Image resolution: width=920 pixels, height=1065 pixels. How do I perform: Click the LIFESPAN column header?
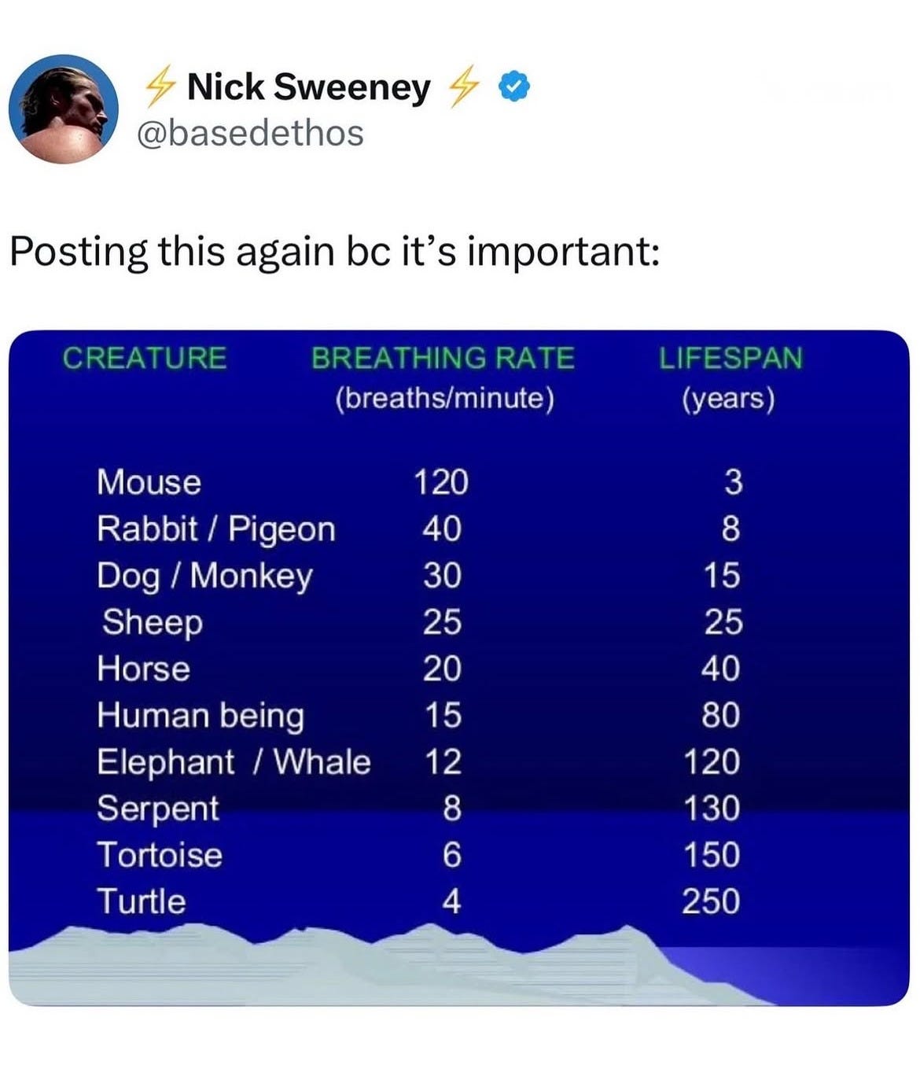[730, 358]
